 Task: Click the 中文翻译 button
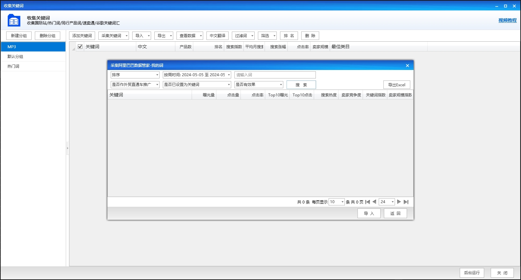click(218, 36)
